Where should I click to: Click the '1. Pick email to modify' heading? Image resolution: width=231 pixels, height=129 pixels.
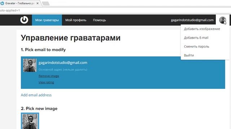click(43, 50)
